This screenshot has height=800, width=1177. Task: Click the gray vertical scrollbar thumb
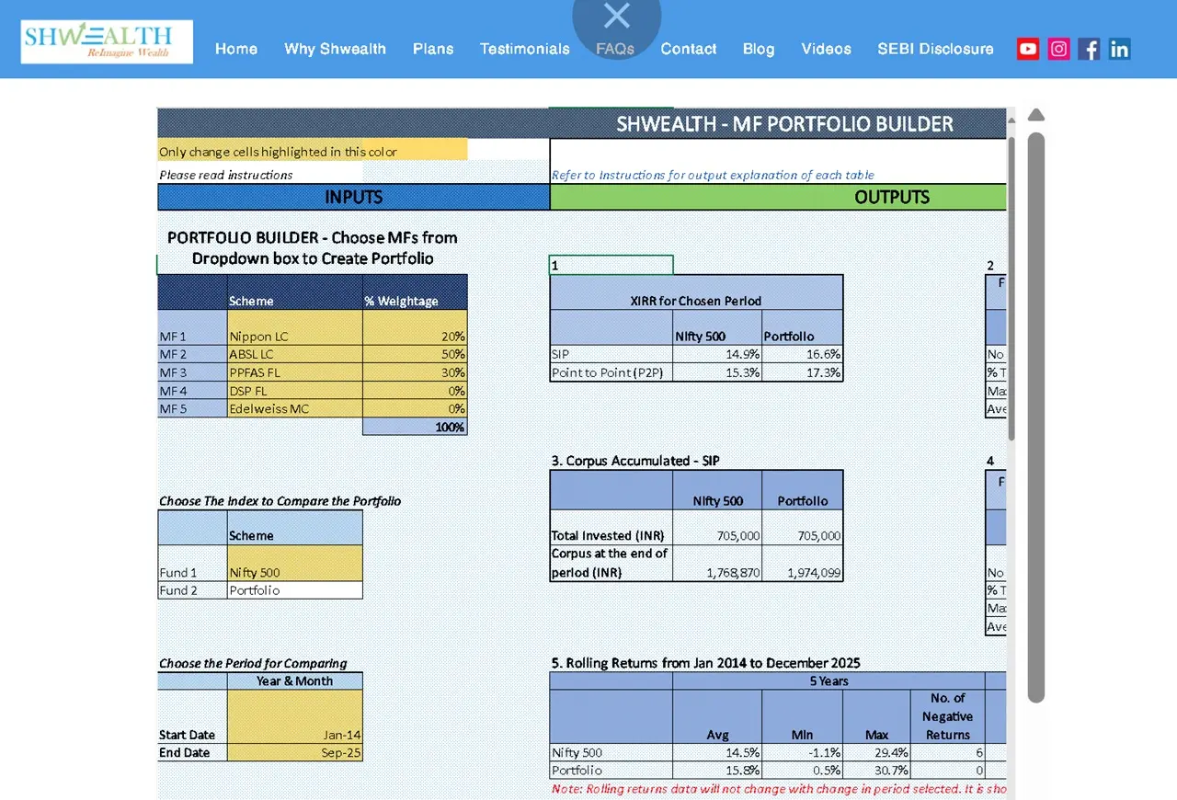(1036, 414)
